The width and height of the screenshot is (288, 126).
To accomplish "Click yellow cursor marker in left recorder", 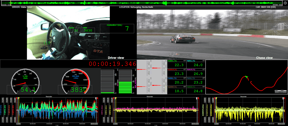I will [19, 110].
